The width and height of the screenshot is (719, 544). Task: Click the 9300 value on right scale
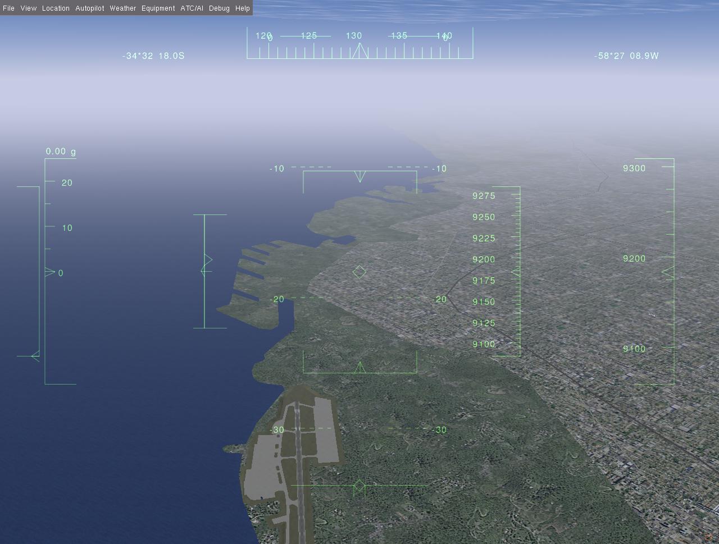(x=634, y=168)
